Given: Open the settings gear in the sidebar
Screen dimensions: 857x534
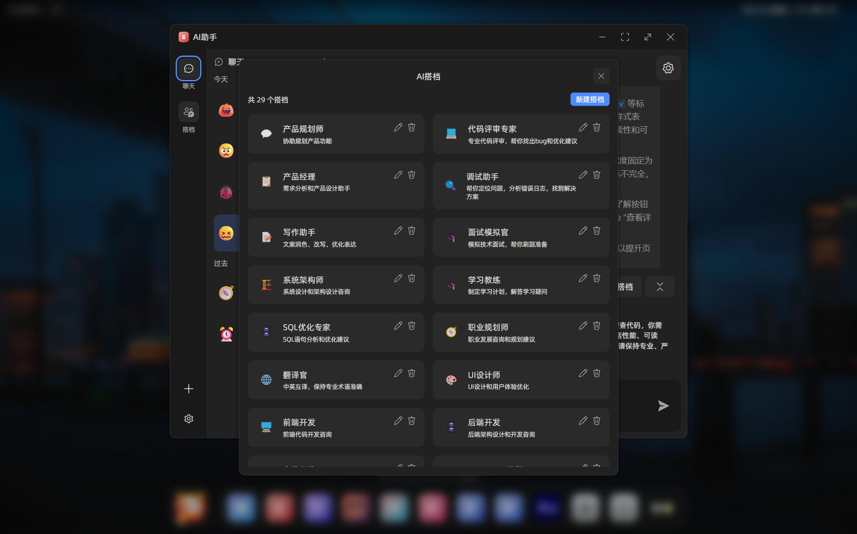Looking at the screenshot, I should pyautogui.click(x=189, y=418).
